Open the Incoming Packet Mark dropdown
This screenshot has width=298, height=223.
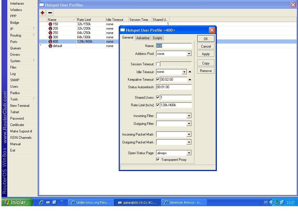click(x=189, y=134)
